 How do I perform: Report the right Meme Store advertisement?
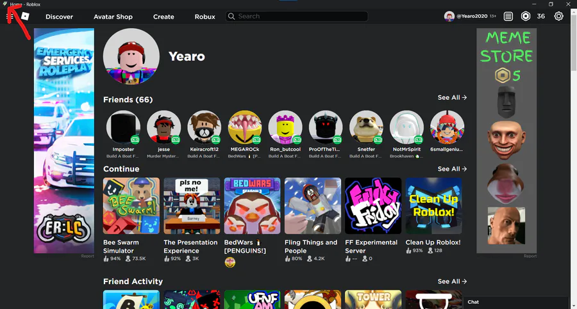[530, 256]
